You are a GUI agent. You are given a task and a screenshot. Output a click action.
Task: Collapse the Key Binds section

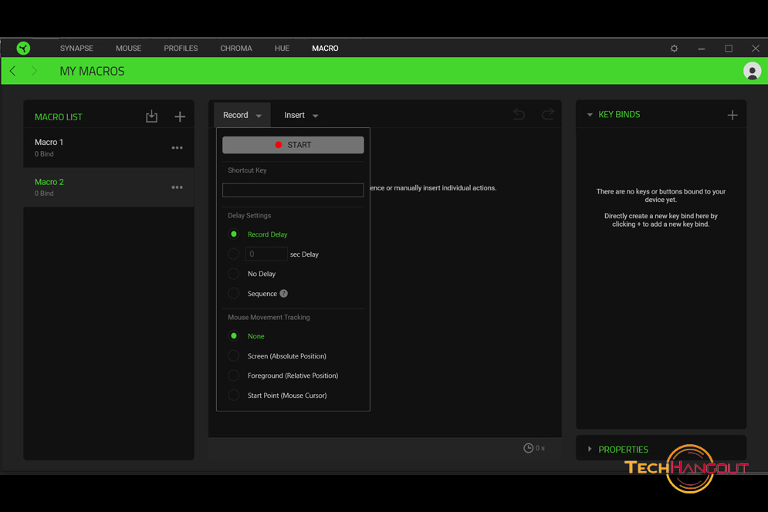point(590,115)
